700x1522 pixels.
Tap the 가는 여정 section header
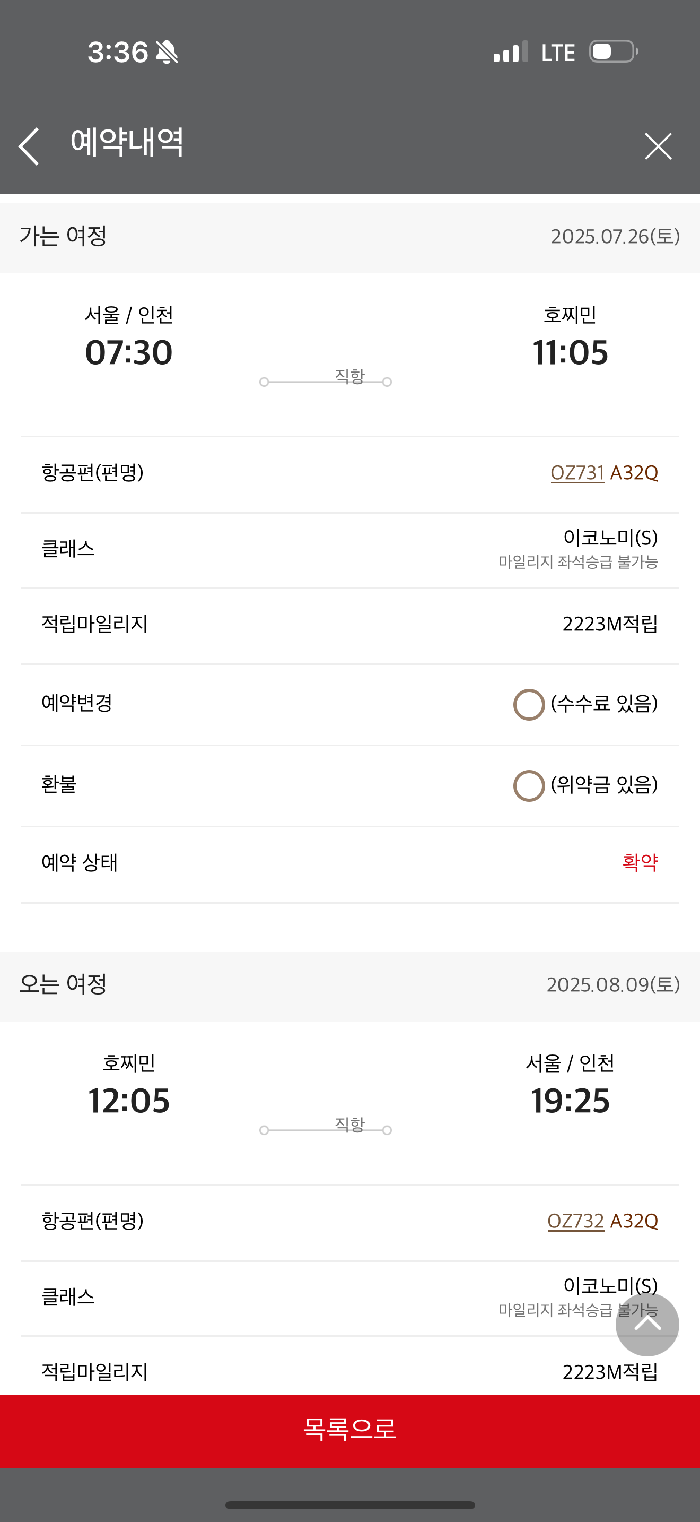63,236
